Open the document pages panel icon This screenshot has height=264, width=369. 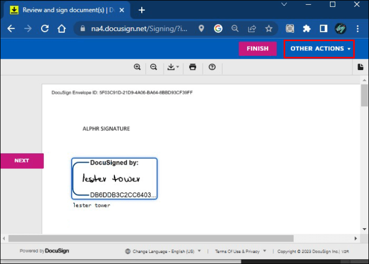click(360, 67)
